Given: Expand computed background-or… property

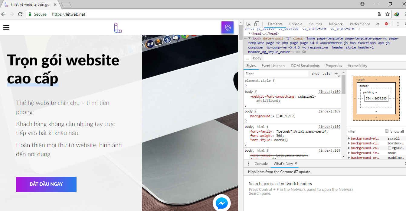Looking at the screenshot, I should pyautogui.click(x=349, y=158).
